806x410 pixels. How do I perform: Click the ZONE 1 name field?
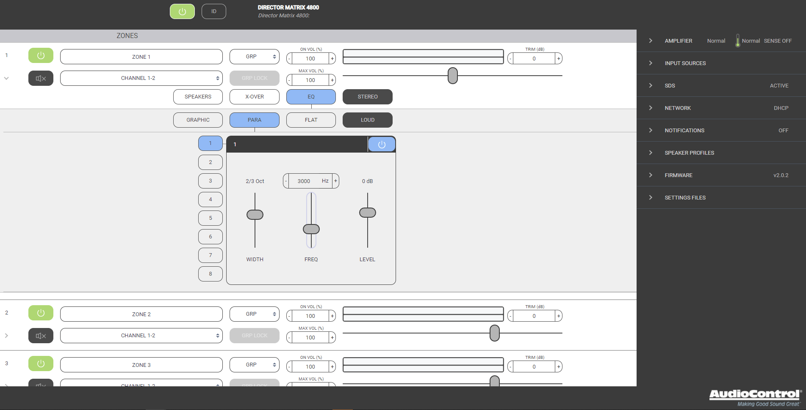(x=141, y=57)
